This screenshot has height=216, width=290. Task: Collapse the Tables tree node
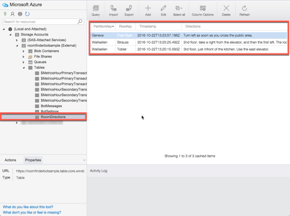tap(24, 67)
